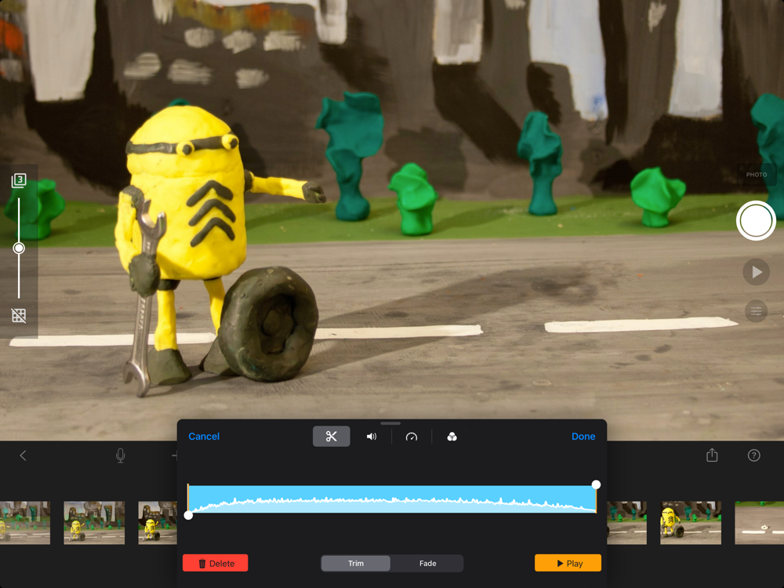Collapse the audio panel grab handle
Viewport: 784px width, 588px height.
390,423
